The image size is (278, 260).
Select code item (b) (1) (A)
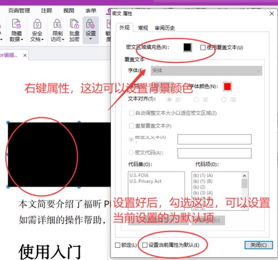(x=203, y=176)
